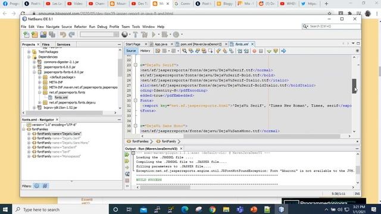
Task: Expand the META-INF package node
Action: [x=40, y=82]
